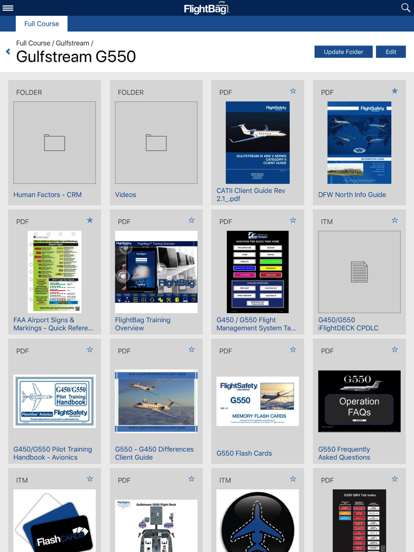Open the Videos folder icon
The width and height of the screenshot is (414, 552).
156,143
